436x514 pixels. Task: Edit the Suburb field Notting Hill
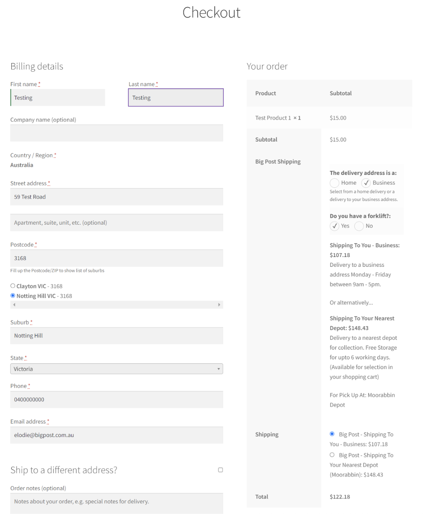[x=117, y=336]
